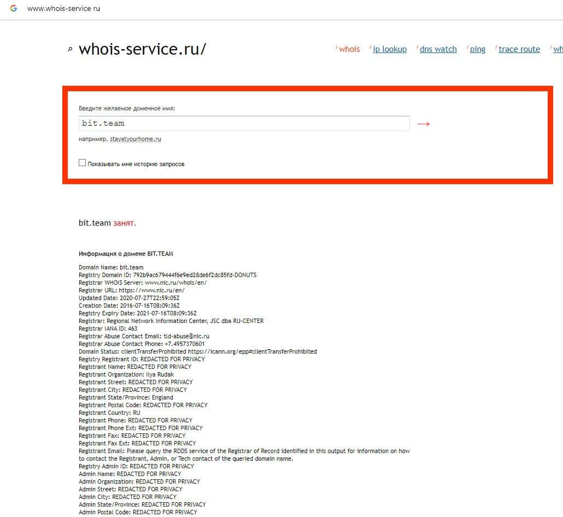Click the 'Registrant Phone: REDACTED' line
The image size is (563, 517).
pyautogui.click(x=136, y=420)
